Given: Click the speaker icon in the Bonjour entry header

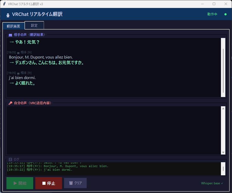Looking at the screenshot, I should [18, 53].
